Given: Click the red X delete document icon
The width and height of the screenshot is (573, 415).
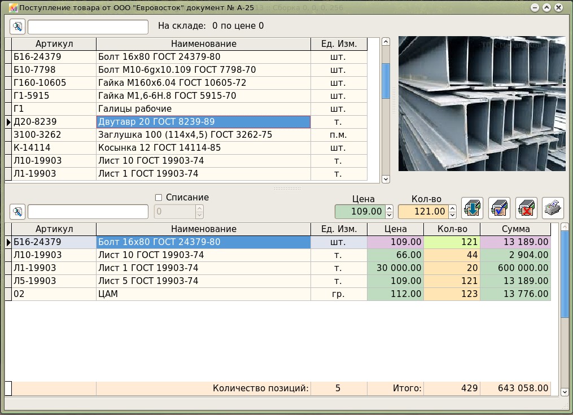Looking at the screenshot, I should pyautogui.click(x=526, y=208).
